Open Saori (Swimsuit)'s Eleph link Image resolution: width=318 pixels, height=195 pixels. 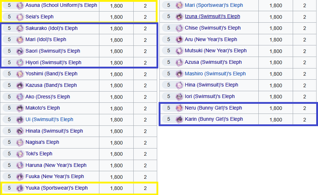pos(53,51)
